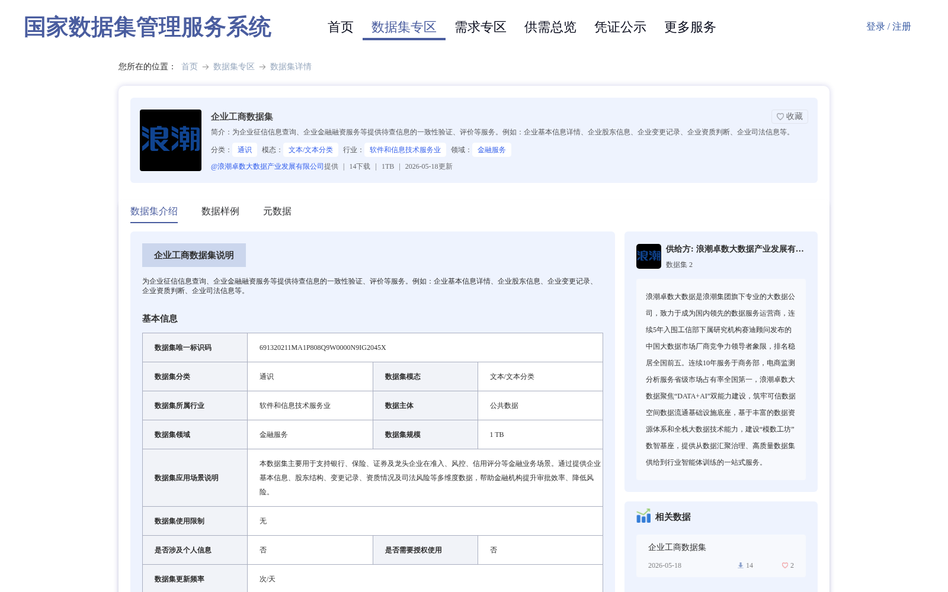The width and height of the screenshot is (948, 592).
Task: Click the 是否需要授权使用 table label
Action: tap(414, 550)
